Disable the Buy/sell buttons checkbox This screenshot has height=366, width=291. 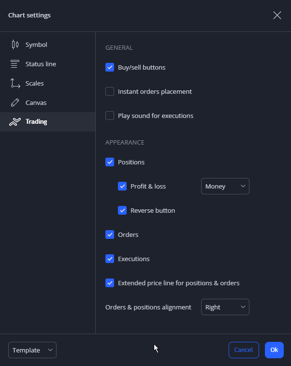[x=110, y=68]
